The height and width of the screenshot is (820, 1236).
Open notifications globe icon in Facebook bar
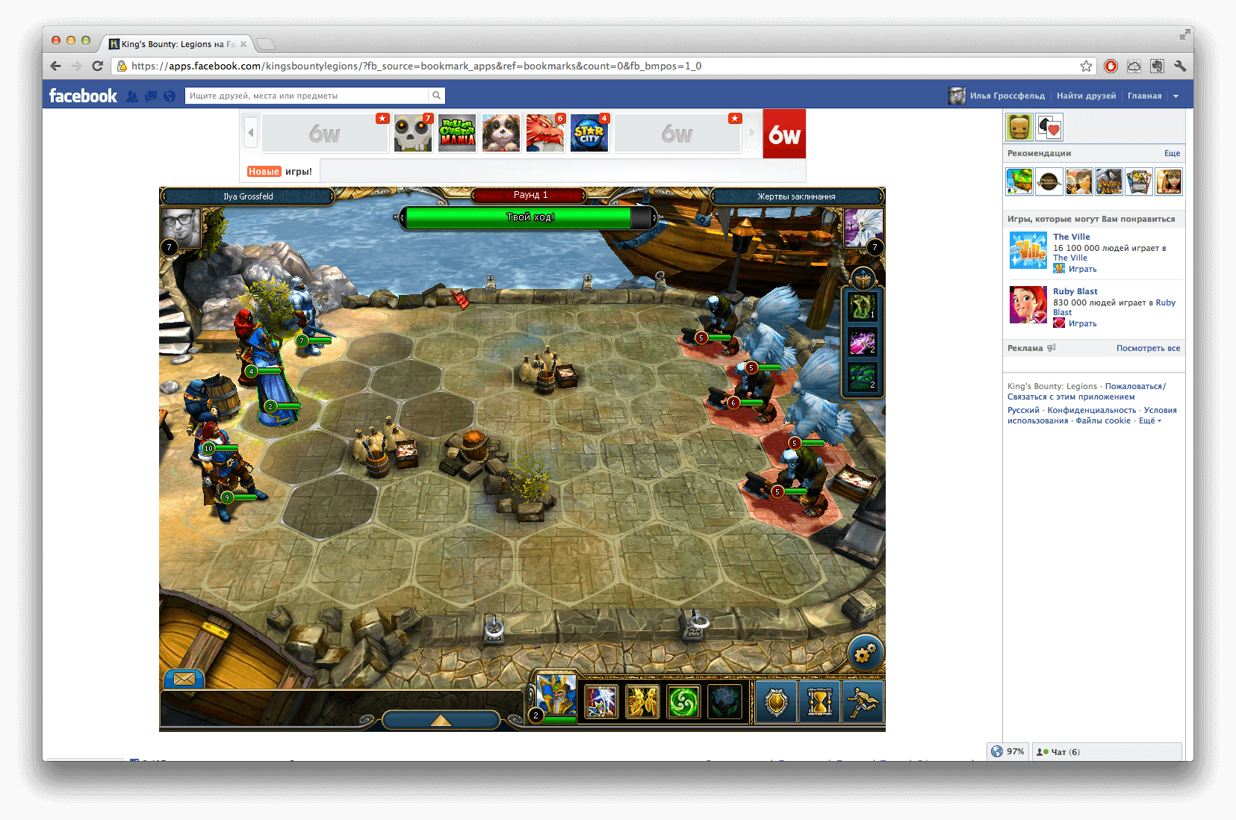coord(170,96)
